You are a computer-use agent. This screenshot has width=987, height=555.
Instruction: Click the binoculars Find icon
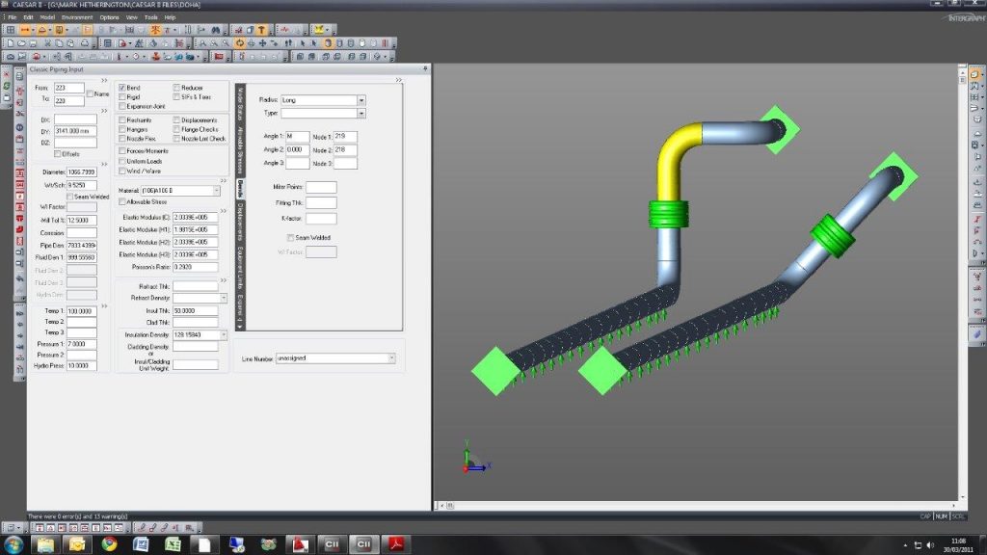[216, 30]
